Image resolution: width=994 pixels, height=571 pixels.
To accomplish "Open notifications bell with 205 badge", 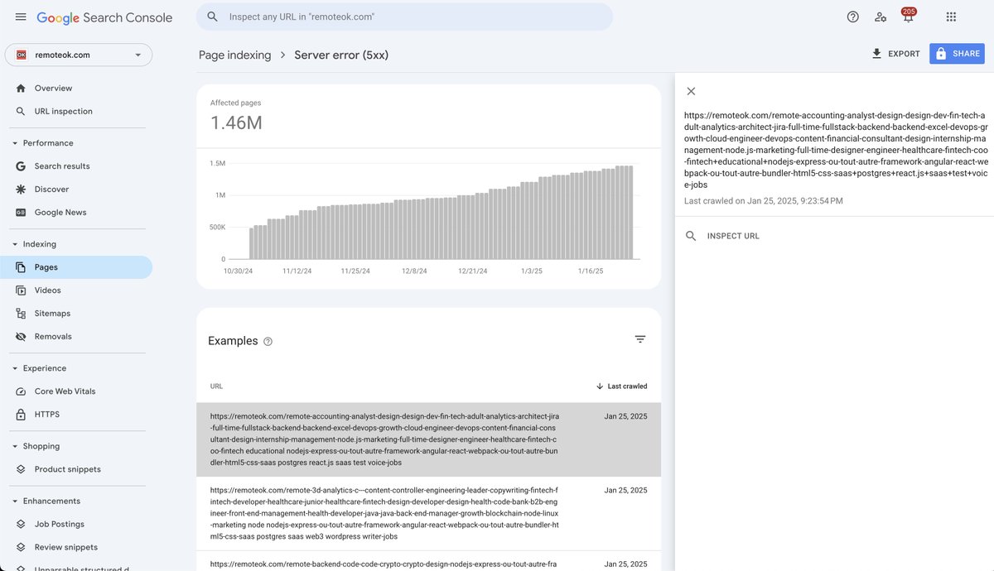I will 908,16.
